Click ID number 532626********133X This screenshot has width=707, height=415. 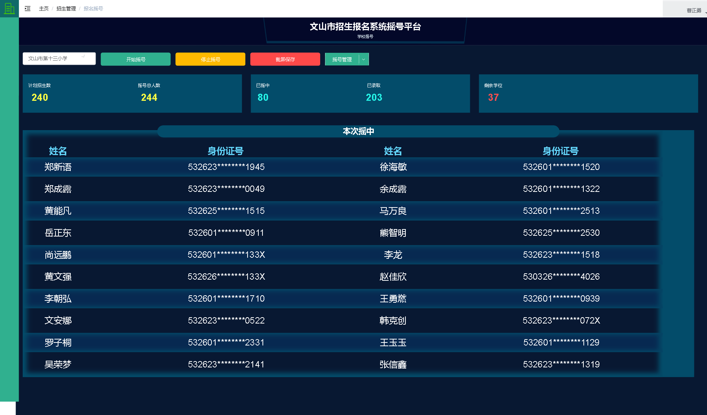(x=226, y=277)
